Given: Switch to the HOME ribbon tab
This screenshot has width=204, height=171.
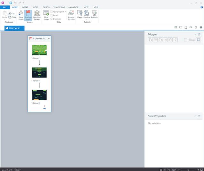Looking at the screenshot, I should [15, 7].
